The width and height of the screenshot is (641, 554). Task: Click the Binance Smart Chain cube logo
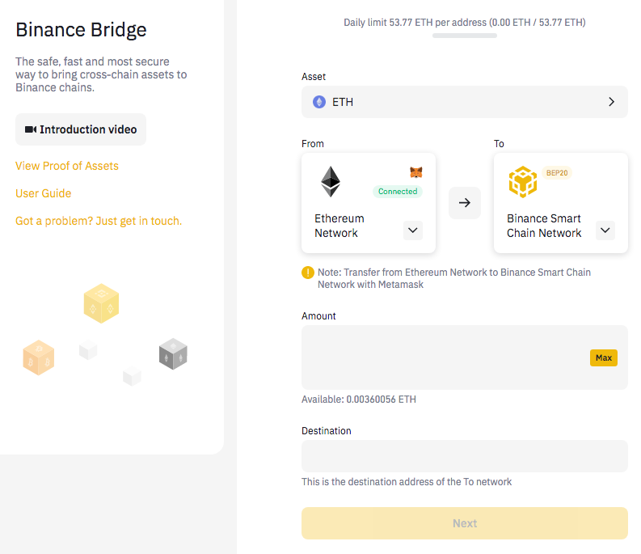pyautogui.click(x=522, y=182)
